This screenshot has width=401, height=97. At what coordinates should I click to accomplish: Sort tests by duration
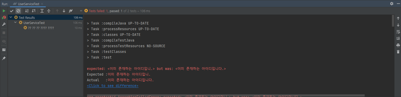click(34, 11)
